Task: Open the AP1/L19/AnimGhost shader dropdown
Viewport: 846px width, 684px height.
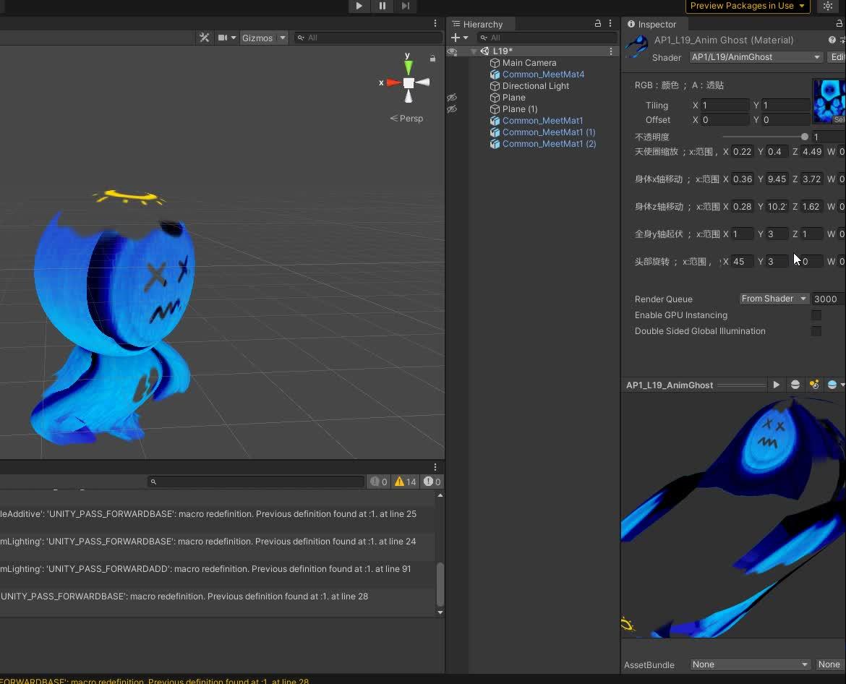Action: click(755, 56)
